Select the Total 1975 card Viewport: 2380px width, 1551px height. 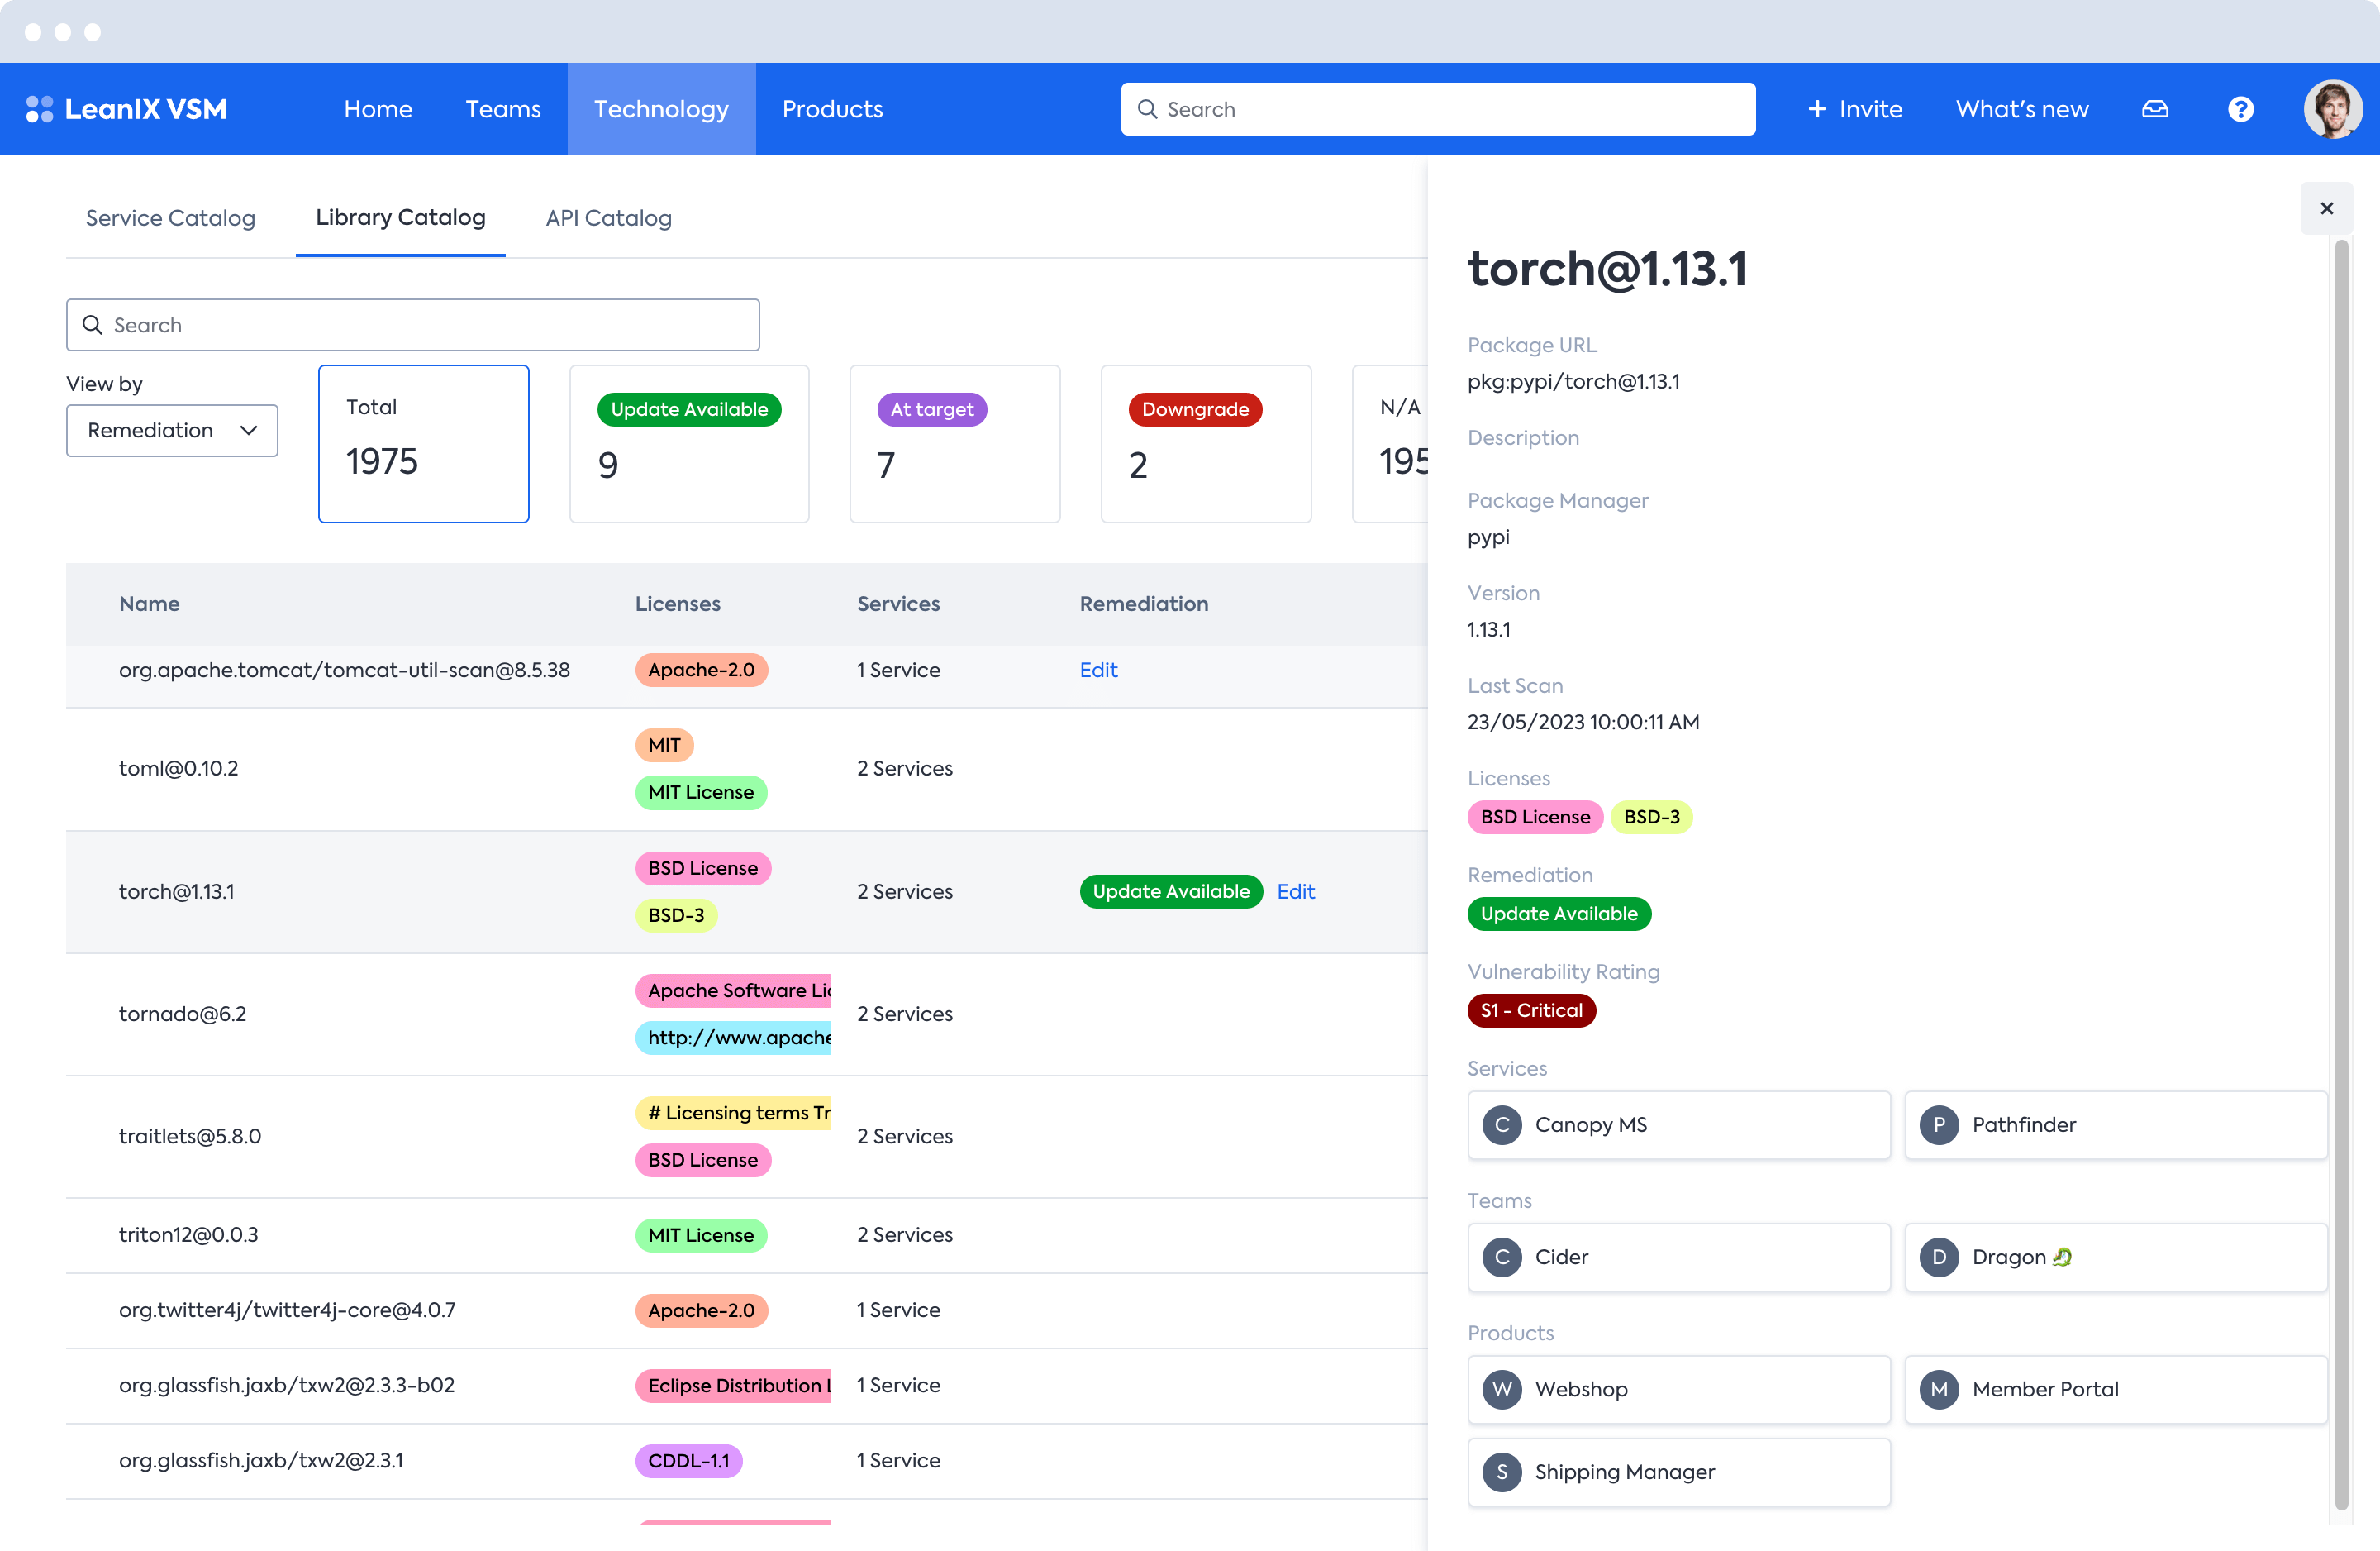click(423, 443)
